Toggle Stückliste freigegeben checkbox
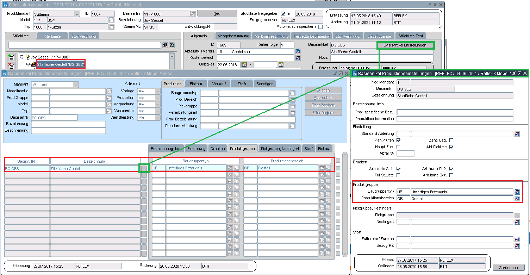 pos(283,14)
